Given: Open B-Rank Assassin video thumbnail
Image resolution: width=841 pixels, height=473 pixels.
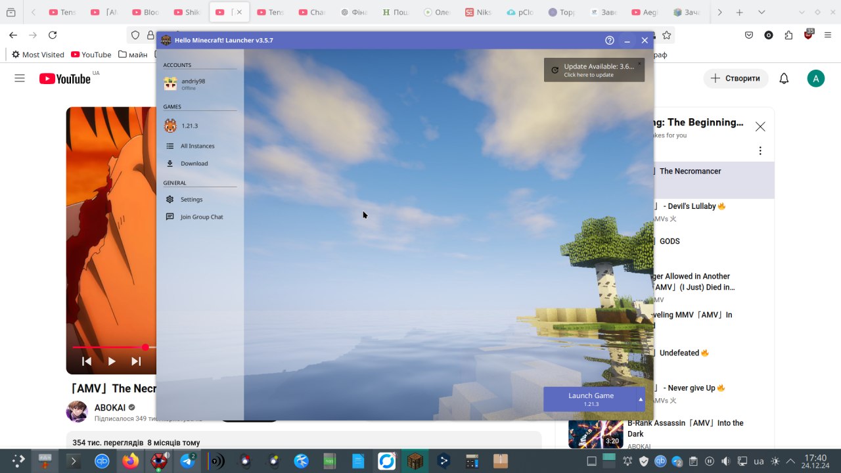Looking at the screenshot, I should coord(596,433).
